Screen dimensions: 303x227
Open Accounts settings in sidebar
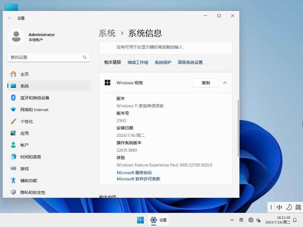pyautogui.click(x=25, y=145)
